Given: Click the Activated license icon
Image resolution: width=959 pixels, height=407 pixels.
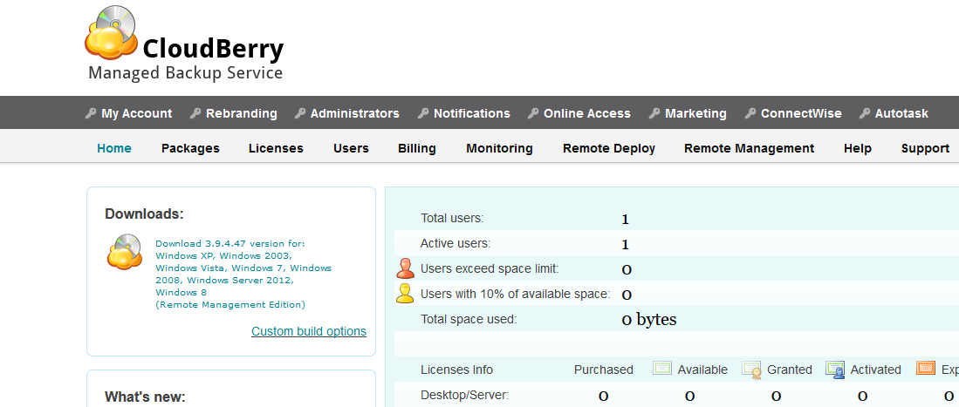Looking at the screenshot, I should pos(835,370).
